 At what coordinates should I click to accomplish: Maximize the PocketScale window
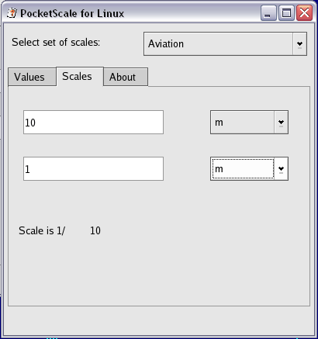[x=286, y=12]
